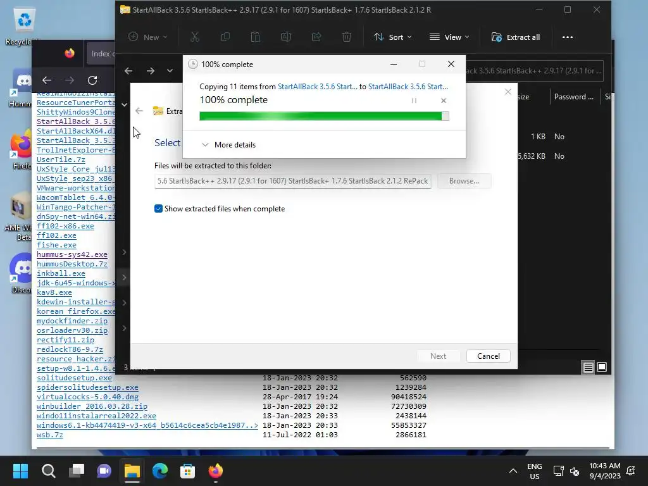Switch Explorer to large icons view
648x486 pixels.
(x=602, y=367)
